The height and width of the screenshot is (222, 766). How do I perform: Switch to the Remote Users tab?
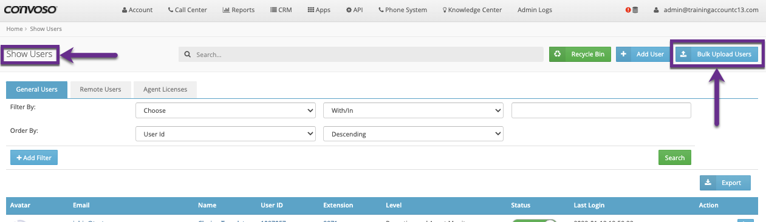[x=100, y=89]
